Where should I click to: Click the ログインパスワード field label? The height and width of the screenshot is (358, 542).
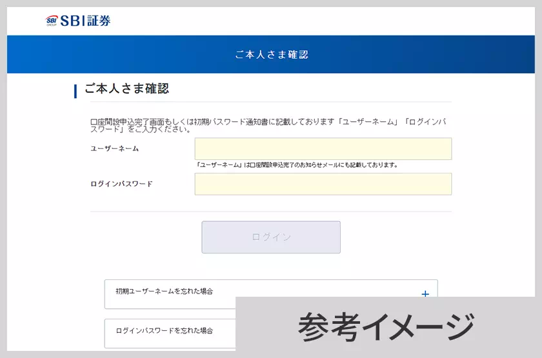(x=121, y=184)
